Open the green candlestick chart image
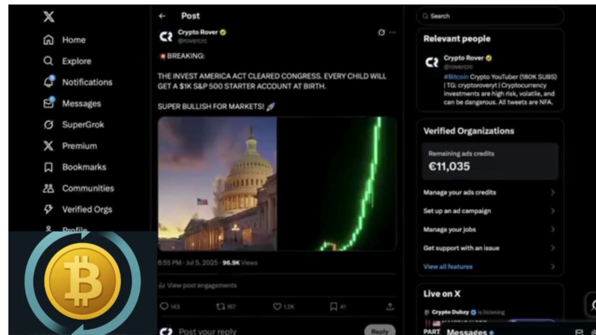This screenshot has height=335, width=596. [337, 184]
